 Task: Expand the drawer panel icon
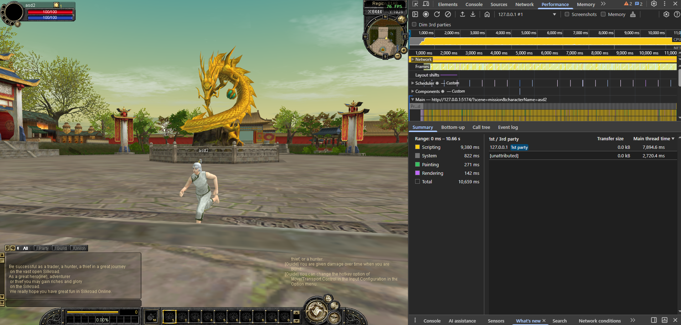pyautogui.click(x=665, y=320)
